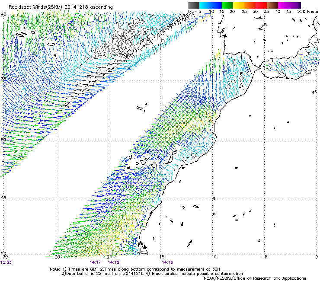The image size is (320, 281).
Task: Click the longitude -25 axis label
Action: tap(56, 257)
